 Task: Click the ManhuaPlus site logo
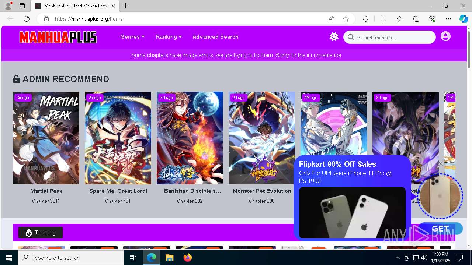click(58, 37)
